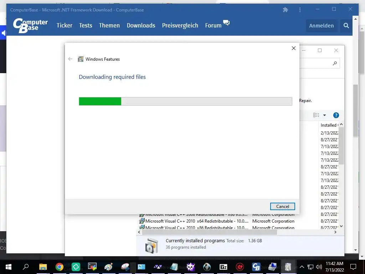The height and width of the screenshot is (274, 365).
Task: Click the programs and features taskbar icon
Action: (288, 267)
